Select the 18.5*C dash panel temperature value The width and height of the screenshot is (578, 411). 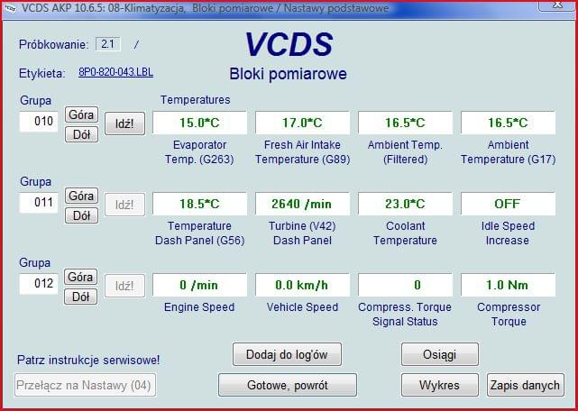click(199, 204)
